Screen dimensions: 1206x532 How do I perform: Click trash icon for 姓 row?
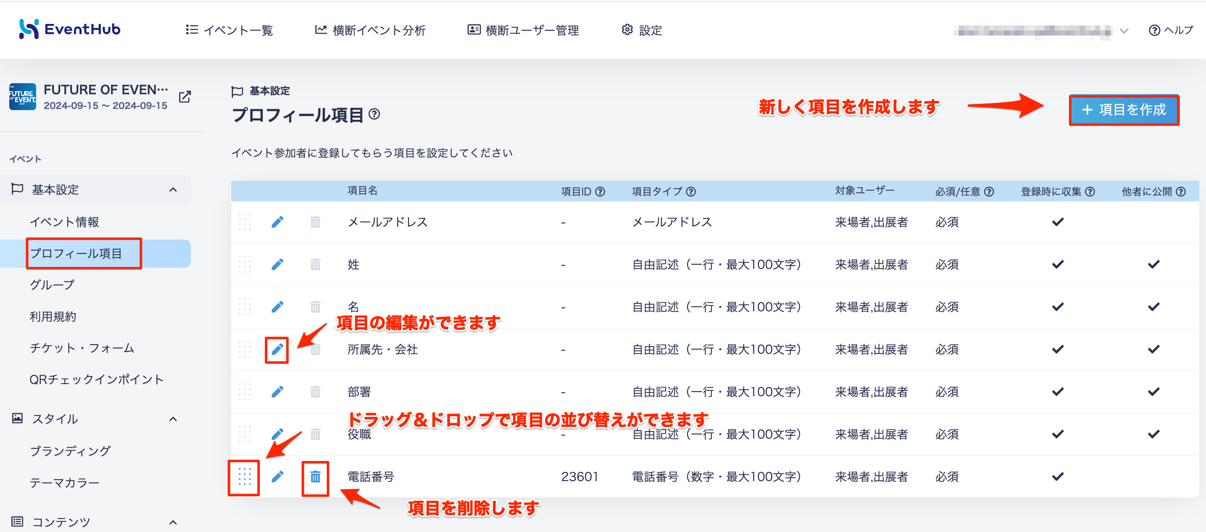[x=315, y=264]
